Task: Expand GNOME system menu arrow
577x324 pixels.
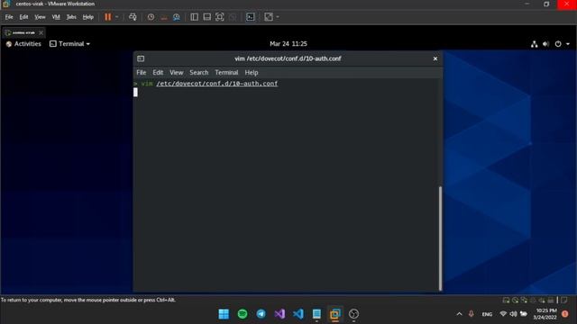Action: [568, 44]
